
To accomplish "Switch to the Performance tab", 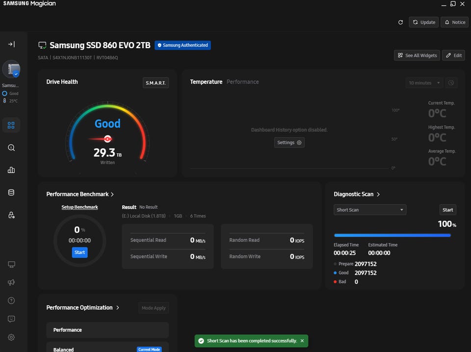I will coord(242,82).
